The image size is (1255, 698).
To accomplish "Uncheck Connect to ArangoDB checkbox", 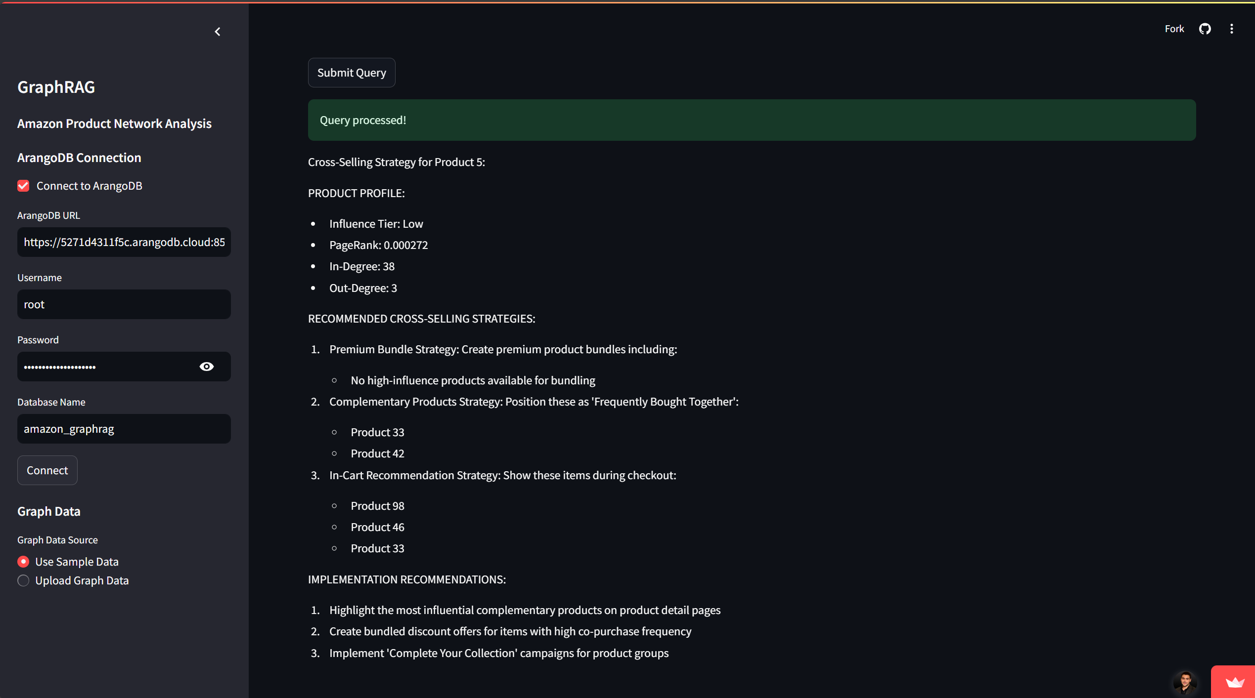I will click(x=23, y=186).
